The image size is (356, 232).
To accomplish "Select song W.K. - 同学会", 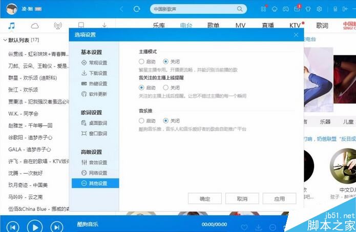I will (23, 114).
